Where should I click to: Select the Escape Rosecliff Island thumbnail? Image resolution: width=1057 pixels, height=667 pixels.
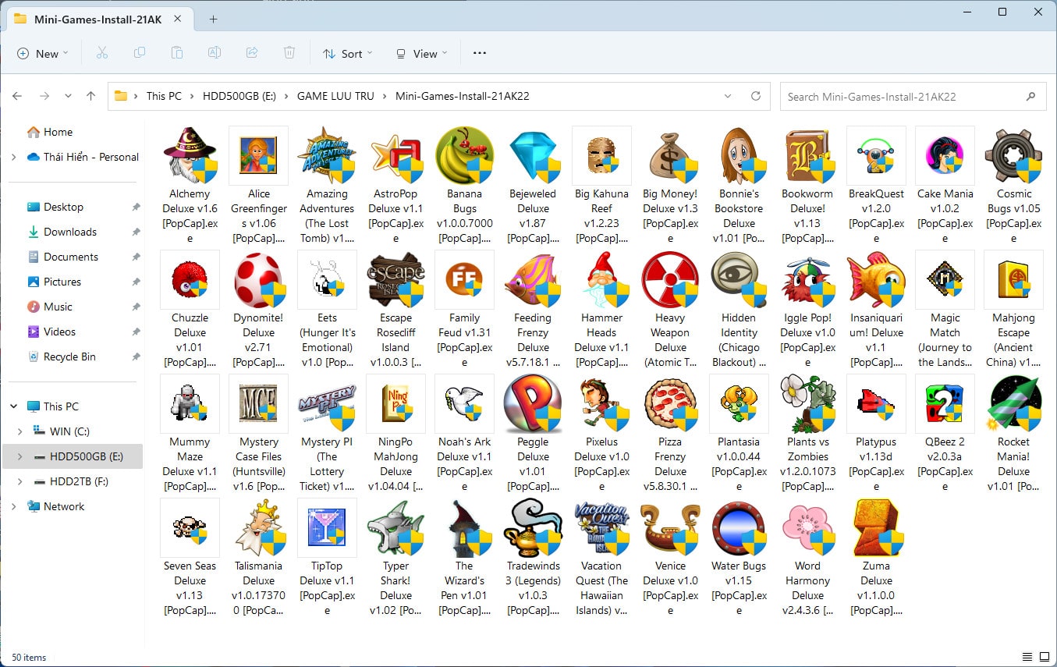click(x=395, y=279)
